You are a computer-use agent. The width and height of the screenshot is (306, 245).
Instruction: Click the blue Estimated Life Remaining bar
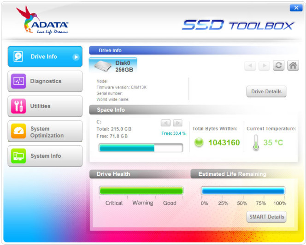[x=243, y=191]
